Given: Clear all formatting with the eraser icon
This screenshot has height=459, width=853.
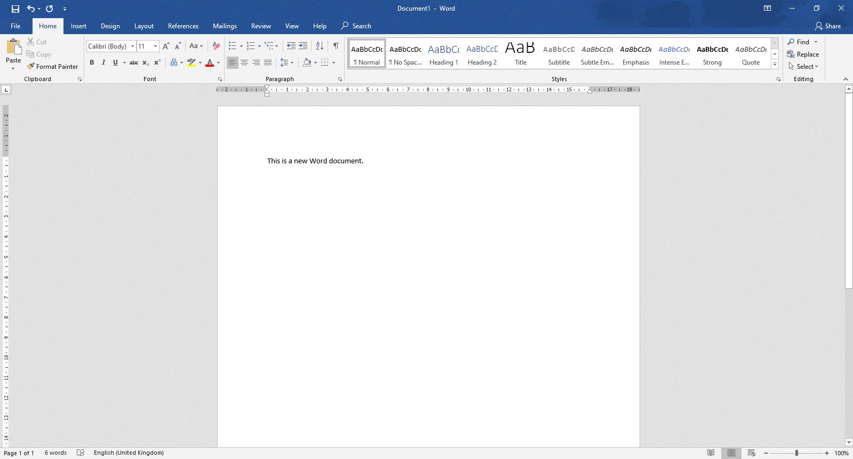Looking at the screenshot, I should [216, 46].
